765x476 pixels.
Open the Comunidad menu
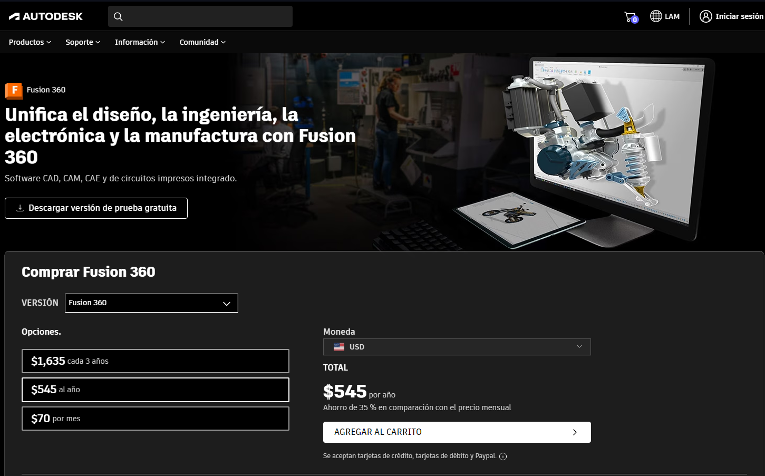202,42
